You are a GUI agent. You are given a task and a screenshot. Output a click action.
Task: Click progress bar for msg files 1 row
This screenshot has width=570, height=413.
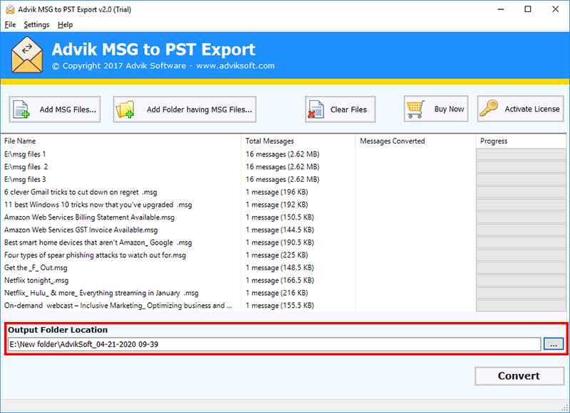(521, 154)
